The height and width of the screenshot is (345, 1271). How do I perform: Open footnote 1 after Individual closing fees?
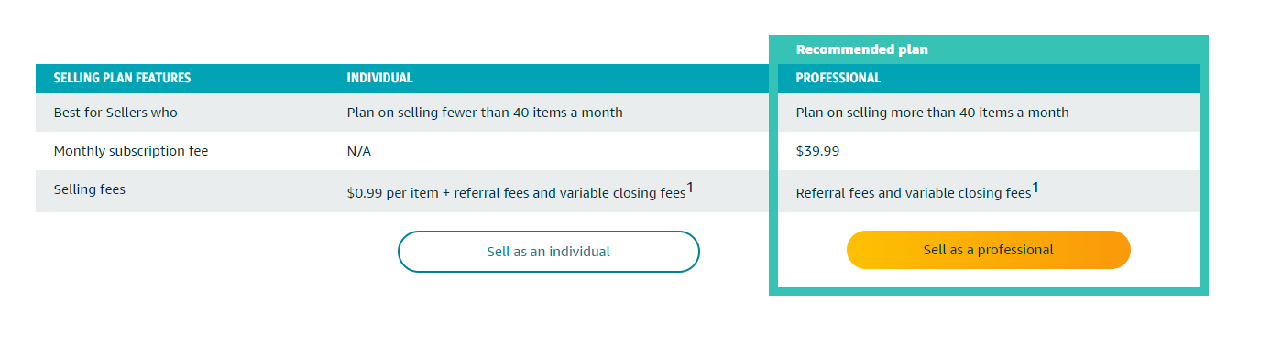point(690,188)
